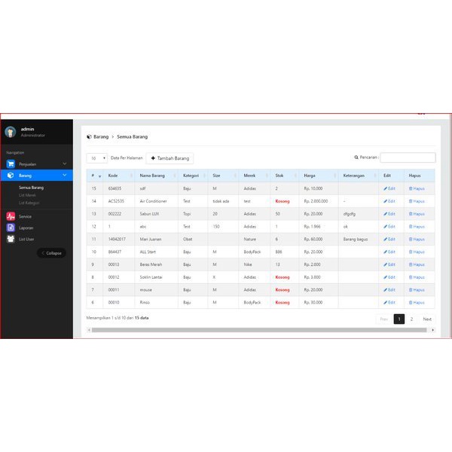Click the search magnifier icon beside Pencarian
Viewport: 452px width, 452px height.
[x=356, y=157]
